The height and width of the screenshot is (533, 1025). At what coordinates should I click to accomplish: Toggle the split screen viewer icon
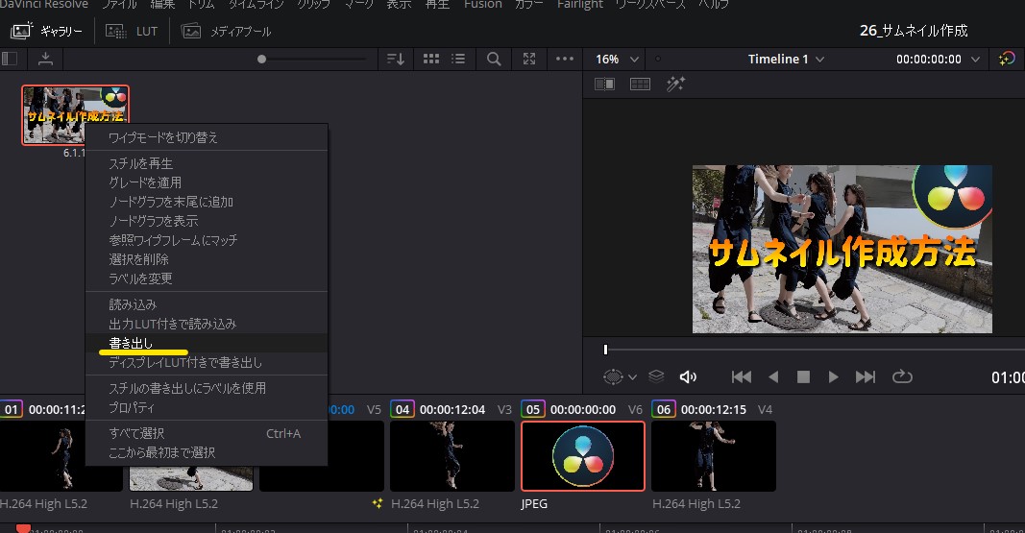[640, 84]
